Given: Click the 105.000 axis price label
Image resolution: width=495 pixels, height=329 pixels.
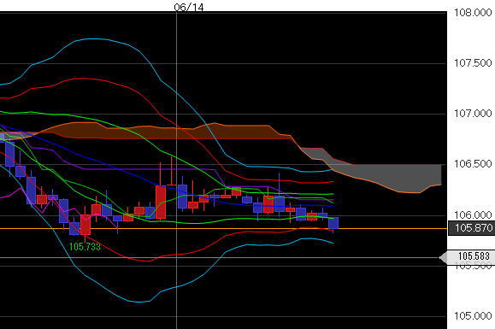Looking at the screenshot, I should pyautogui.click(x=473, y=315).
